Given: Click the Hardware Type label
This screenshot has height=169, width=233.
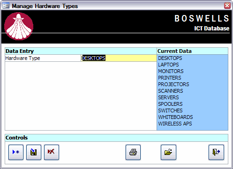Looking at the screenshot, I should (23, 58).
